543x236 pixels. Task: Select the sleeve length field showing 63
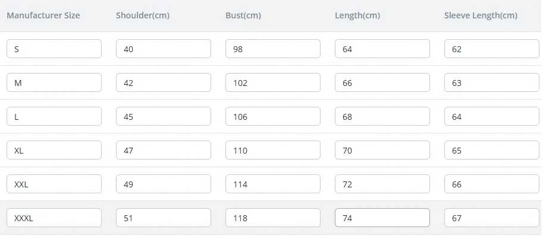pos(492,82)
